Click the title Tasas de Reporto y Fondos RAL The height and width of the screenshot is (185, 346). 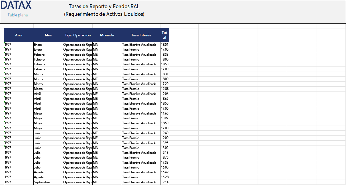104,7
